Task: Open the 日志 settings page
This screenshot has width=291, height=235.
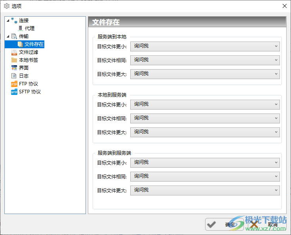Action: [24, 76]
